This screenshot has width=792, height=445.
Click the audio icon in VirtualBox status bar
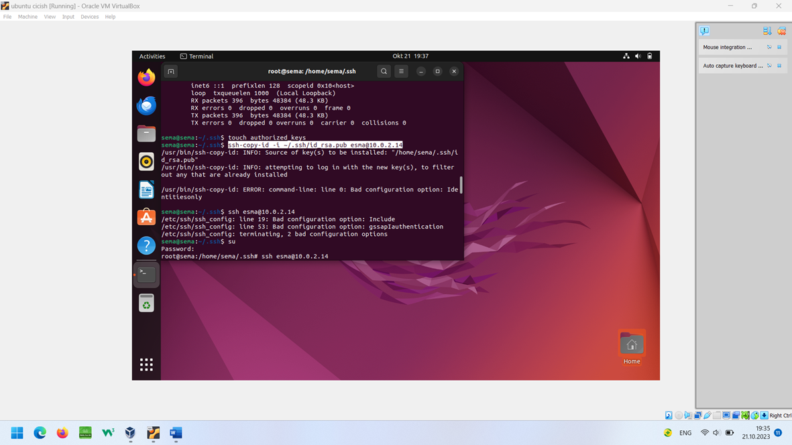coord(689,416)
